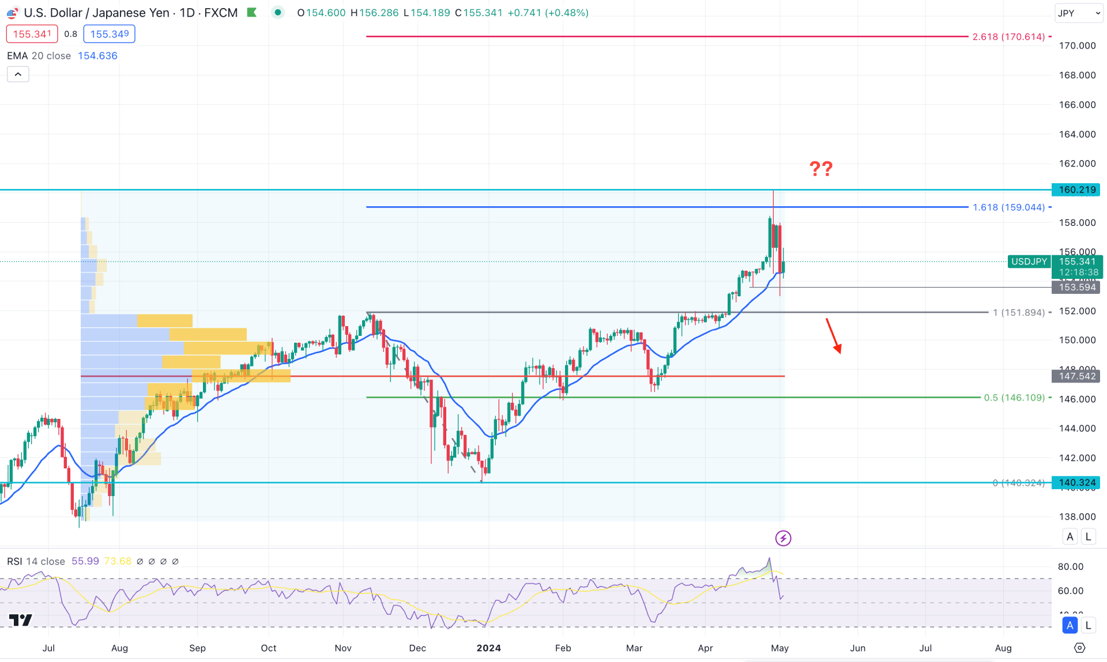1107x662 pixels.
Task: Select the EMA 20 close indicator legend
Action: pos(39,56)
